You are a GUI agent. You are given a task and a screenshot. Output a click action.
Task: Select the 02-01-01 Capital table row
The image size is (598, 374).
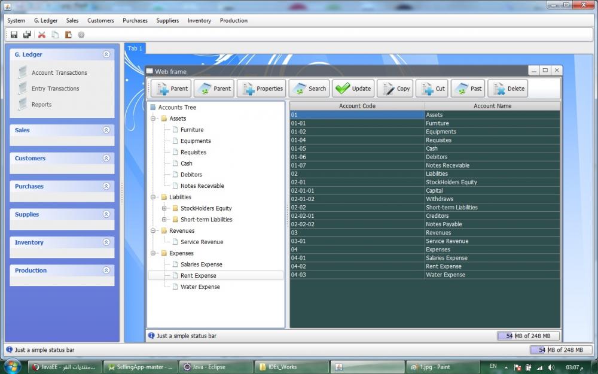(x=425, y=190)
